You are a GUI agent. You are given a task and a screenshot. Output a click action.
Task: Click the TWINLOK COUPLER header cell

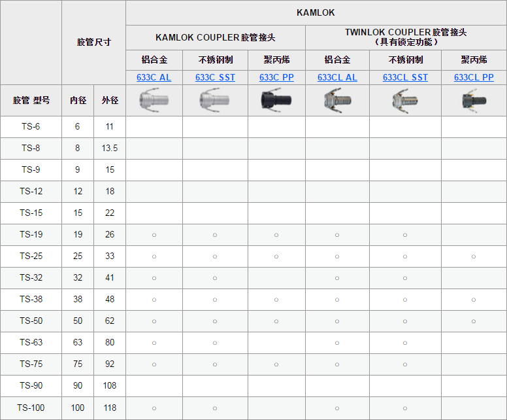(406, 37)
